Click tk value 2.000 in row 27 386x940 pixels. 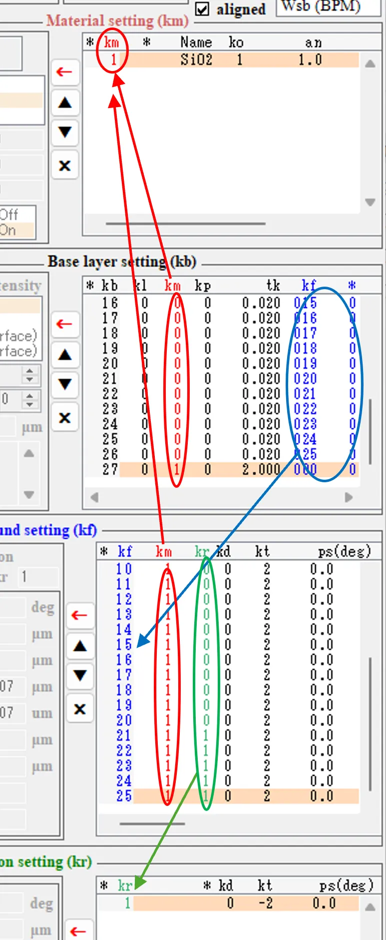pyautogui.click(x=261, y=469)
